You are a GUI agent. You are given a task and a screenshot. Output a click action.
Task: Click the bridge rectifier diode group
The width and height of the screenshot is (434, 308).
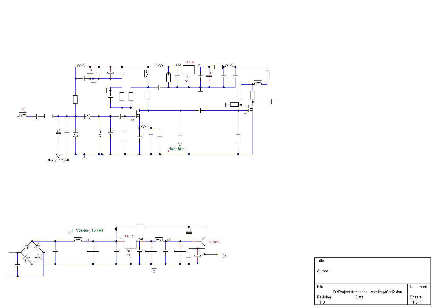click(32, 253)
